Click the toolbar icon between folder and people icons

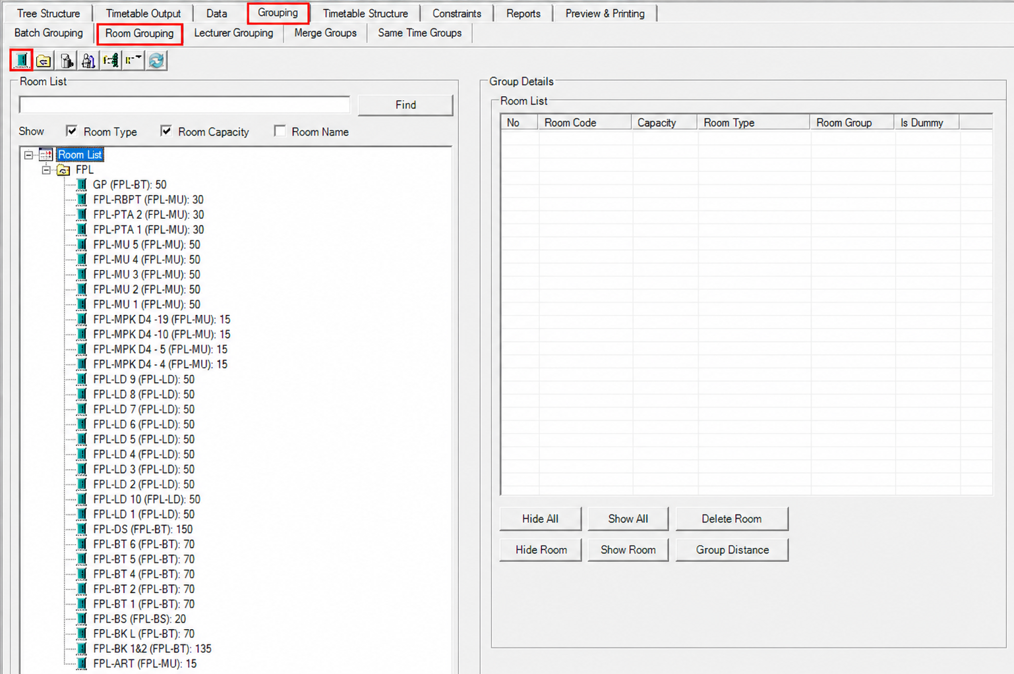[67, 61]
